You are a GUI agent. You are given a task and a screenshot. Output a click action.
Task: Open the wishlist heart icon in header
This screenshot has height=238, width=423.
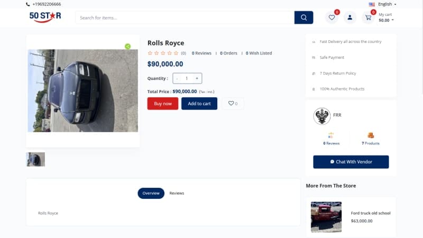(x=332, y=17)
